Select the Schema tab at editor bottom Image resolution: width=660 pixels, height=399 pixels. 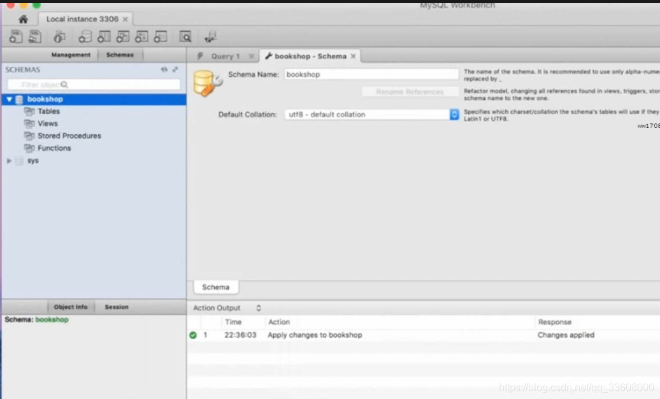[216, 287]
